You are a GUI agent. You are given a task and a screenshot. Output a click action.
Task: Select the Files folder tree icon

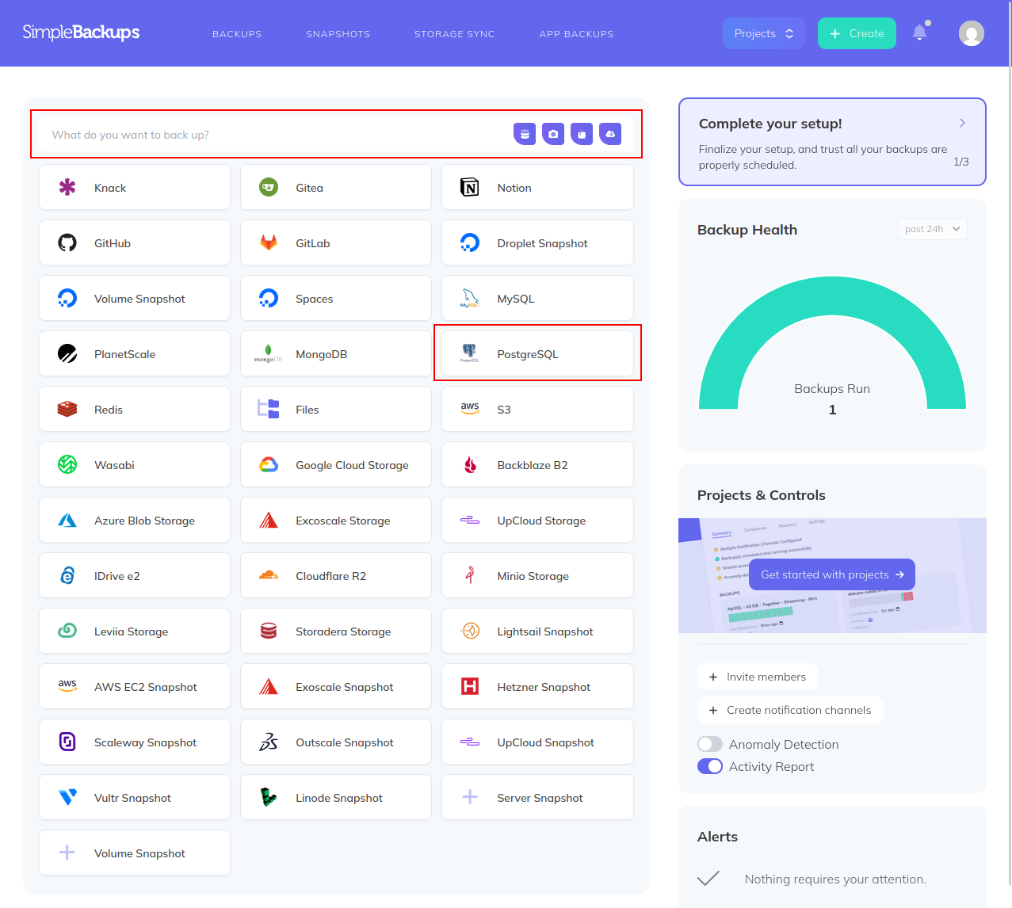tap(269, 410)
